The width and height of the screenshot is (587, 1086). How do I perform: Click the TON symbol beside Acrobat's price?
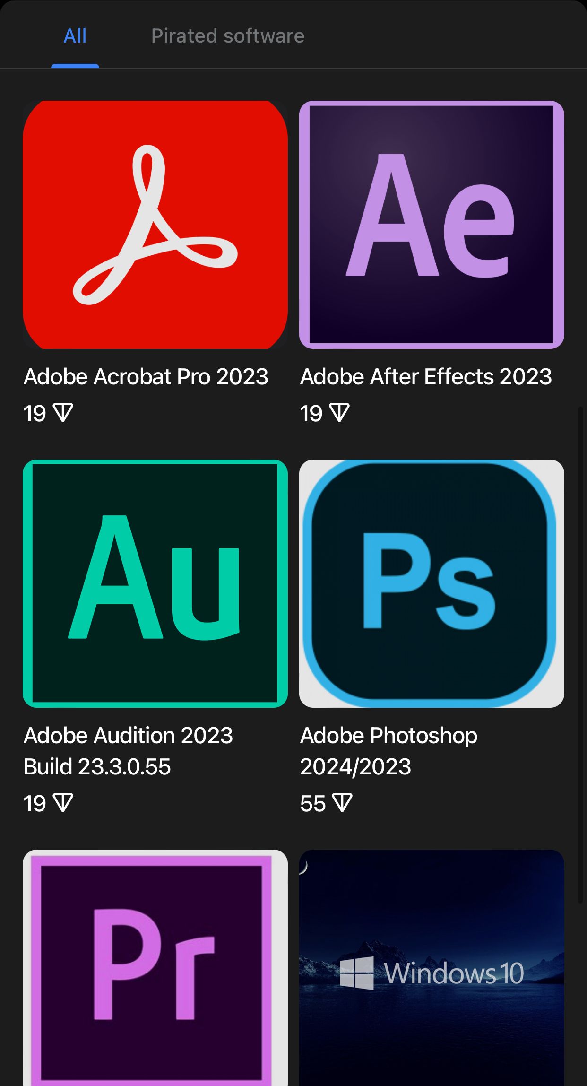[63, 413]
